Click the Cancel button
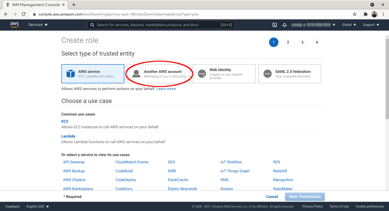 [272, 197]
